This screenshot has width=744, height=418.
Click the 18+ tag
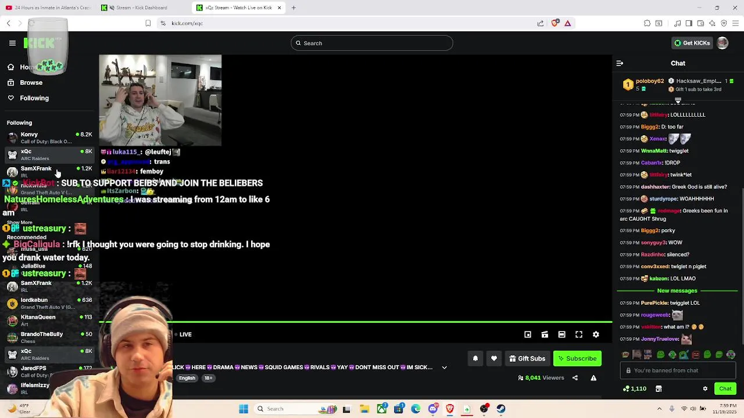click(x=208, y=378)
